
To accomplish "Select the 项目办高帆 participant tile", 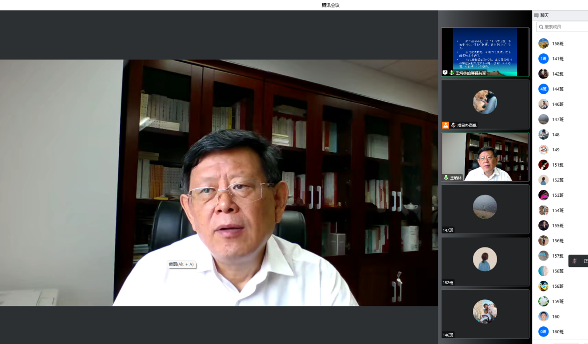I will tap(485, 104).
